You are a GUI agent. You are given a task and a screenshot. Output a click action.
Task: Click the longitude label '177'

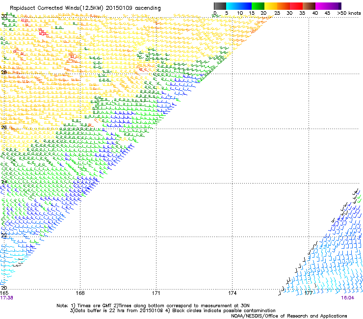pos(309,293)
